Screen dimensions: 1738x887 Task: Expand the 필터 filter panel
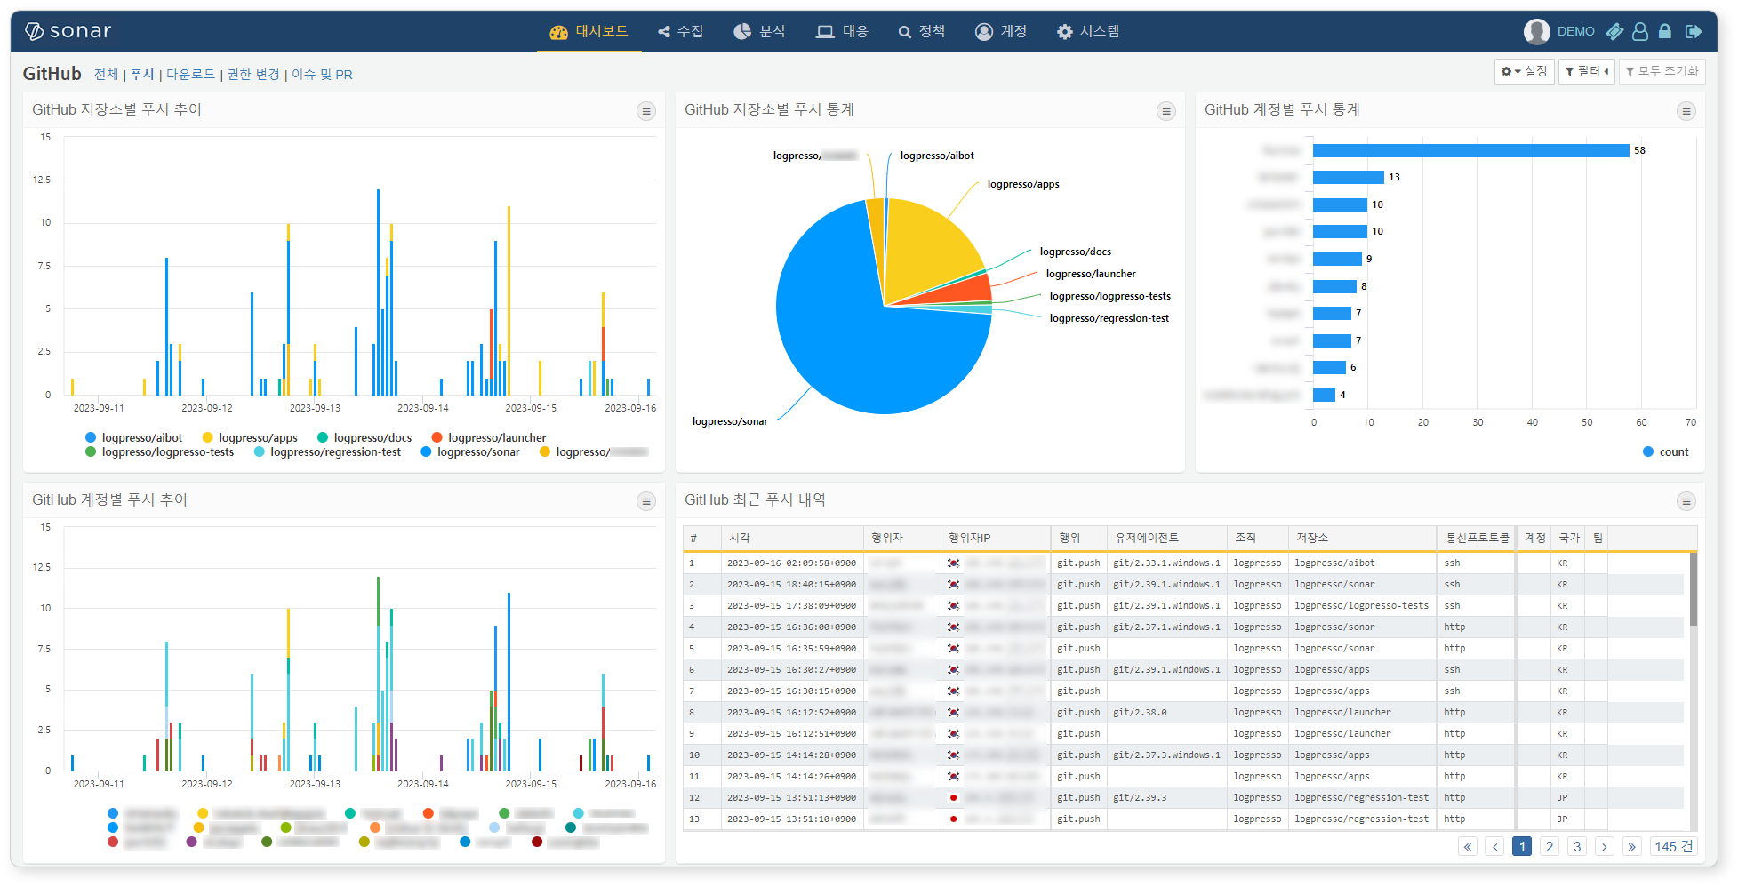(1586, 71)
